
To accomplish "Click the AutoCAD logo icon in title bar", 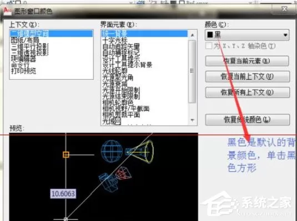I will point(7,10).
